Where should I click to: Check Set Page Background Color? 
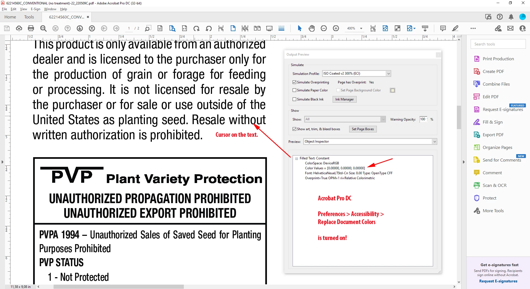click(x=338, y=90)
